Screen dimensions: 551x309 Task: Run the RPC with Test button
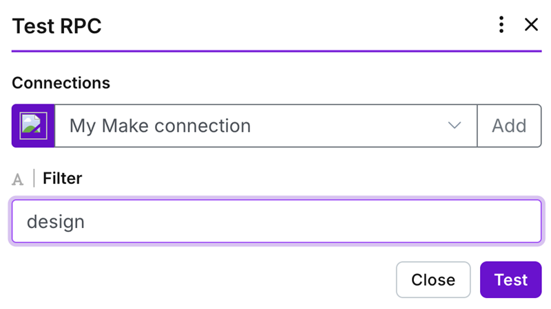point(510,279)
